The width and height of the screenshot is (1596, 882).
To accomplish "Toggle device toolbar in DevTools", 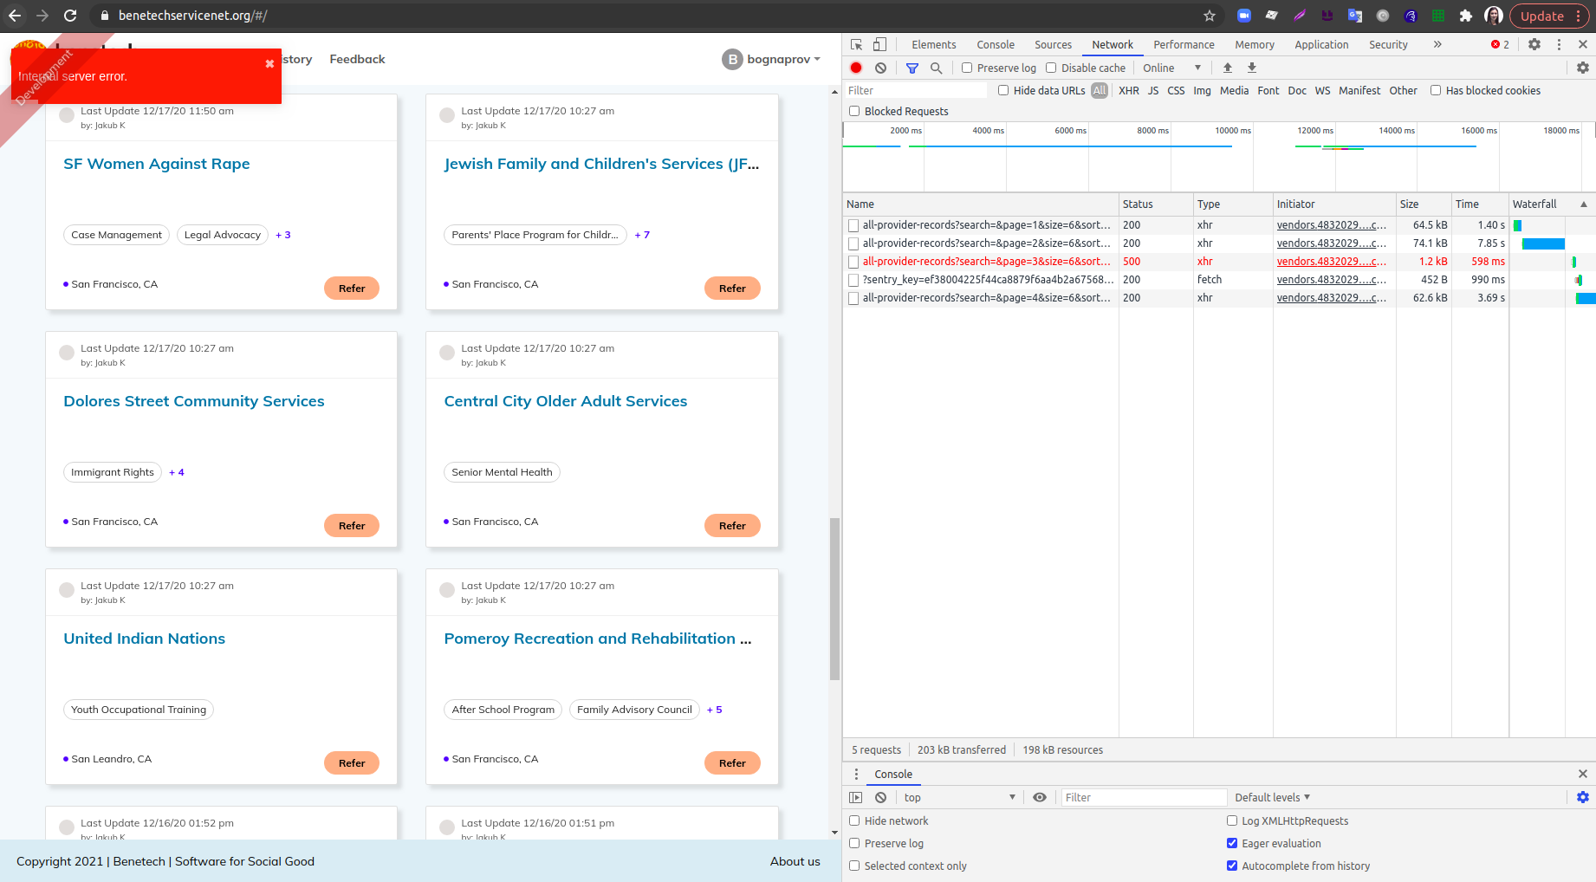I will pos(879,44).
